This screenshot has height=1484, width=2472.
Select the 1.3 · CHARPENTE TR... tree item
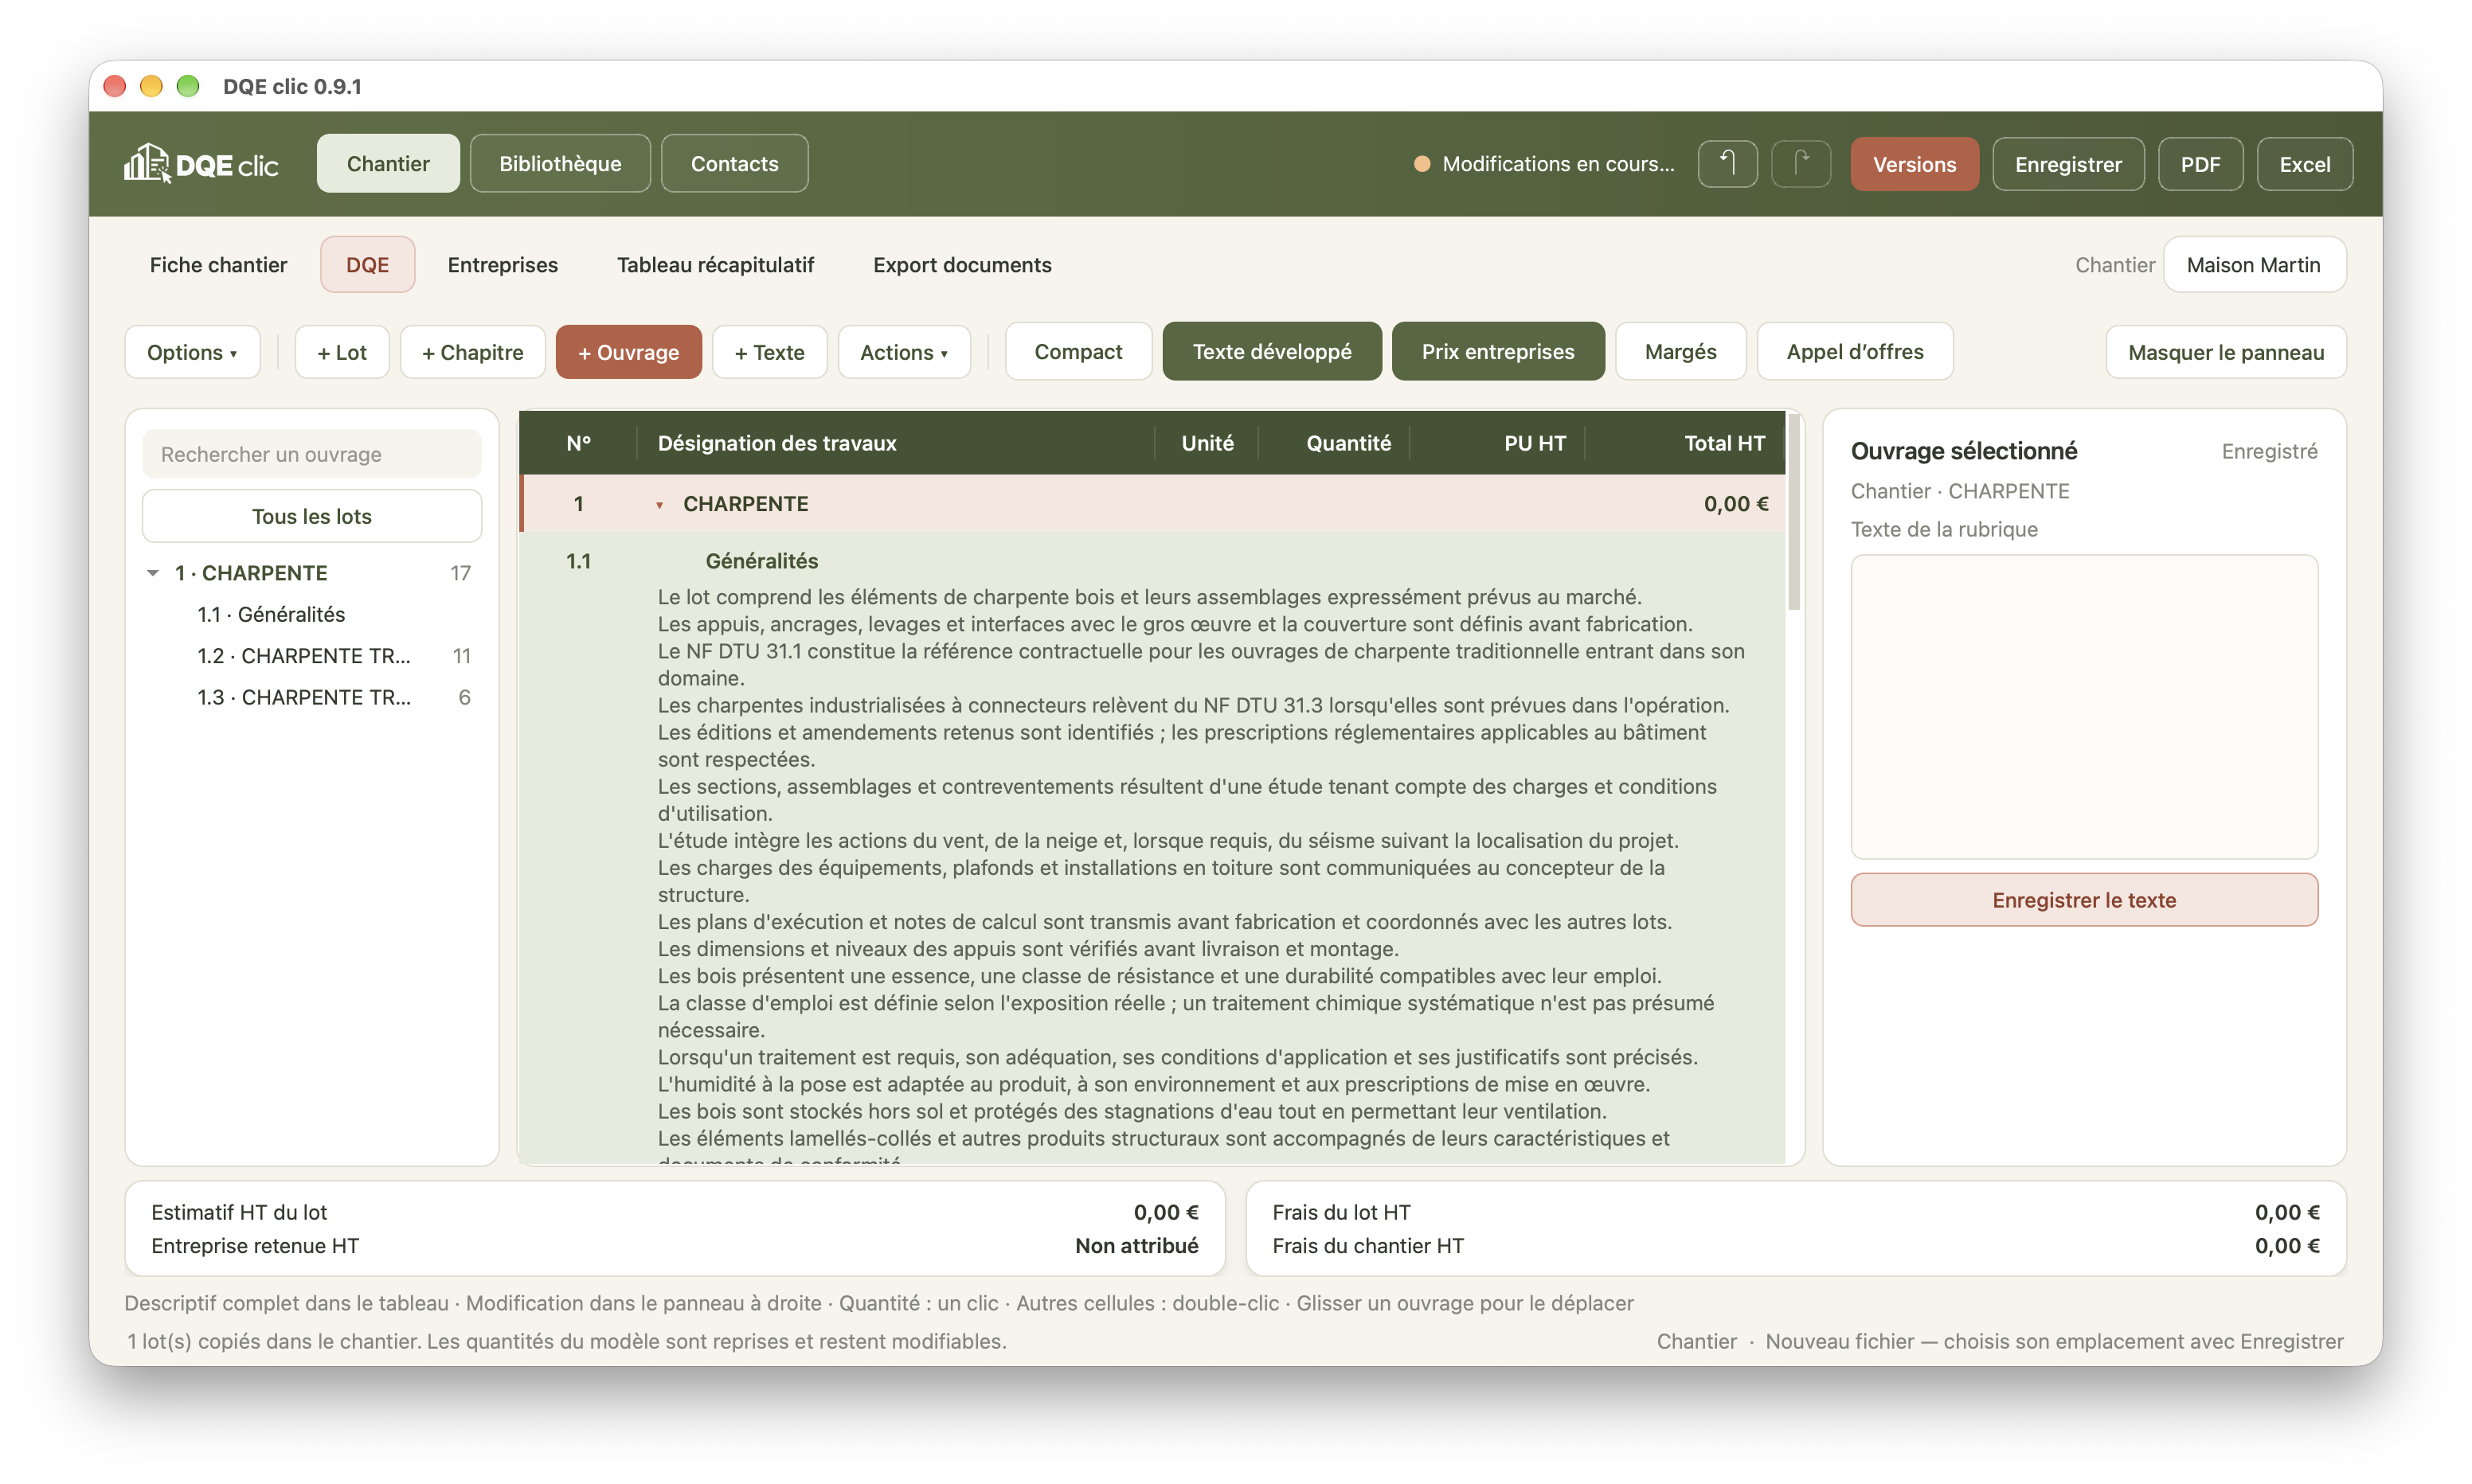point(304,697)
